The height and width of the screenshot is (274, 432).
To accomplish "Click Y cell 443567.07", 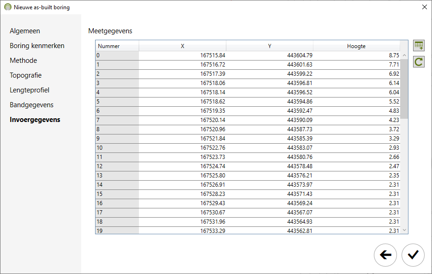I will click(x=270, y=213).
